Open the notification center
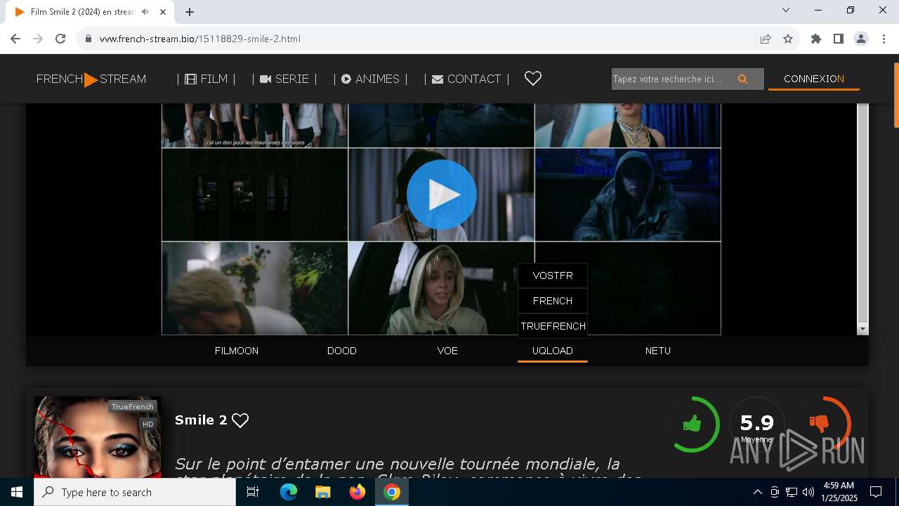Screen dimensions: 899x506 876,492
